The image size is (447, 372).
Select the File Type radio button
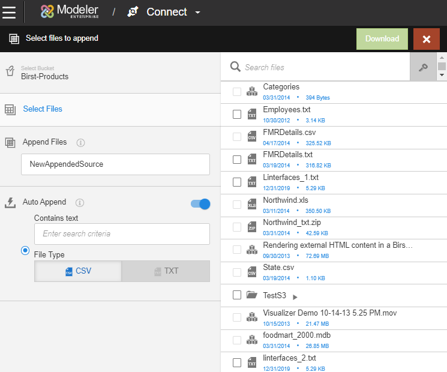[x=25, y=251]
